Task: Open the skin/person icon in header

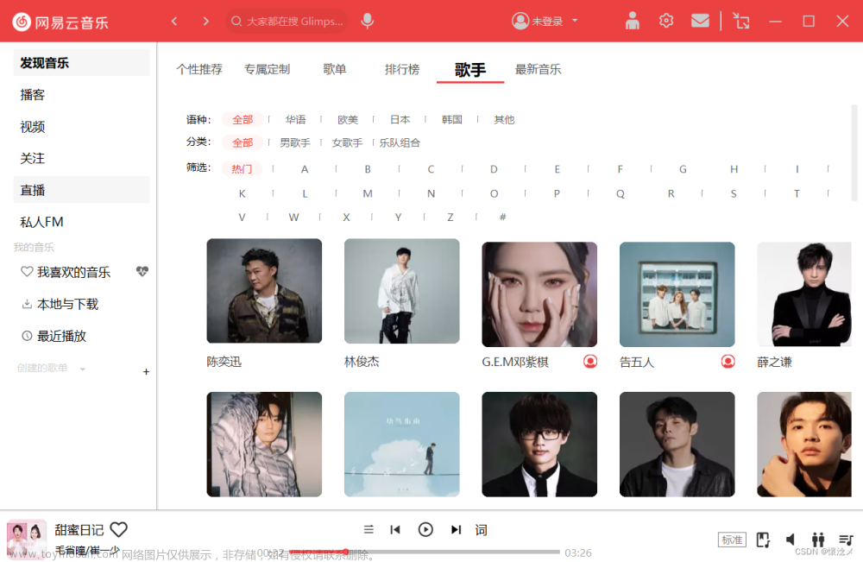Action: click(x=633, y=21)
